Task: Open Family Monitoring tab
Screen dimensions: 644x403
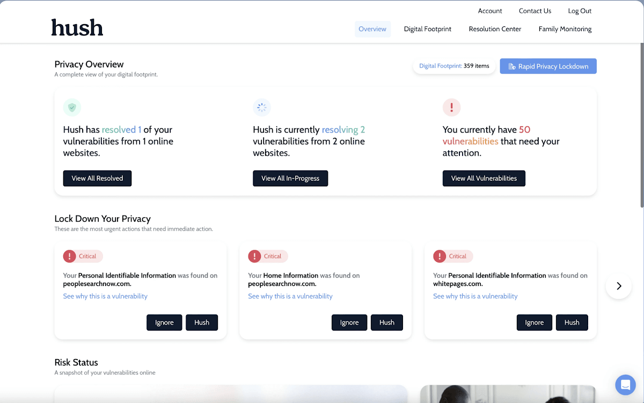Action: (x=565, y=29)
